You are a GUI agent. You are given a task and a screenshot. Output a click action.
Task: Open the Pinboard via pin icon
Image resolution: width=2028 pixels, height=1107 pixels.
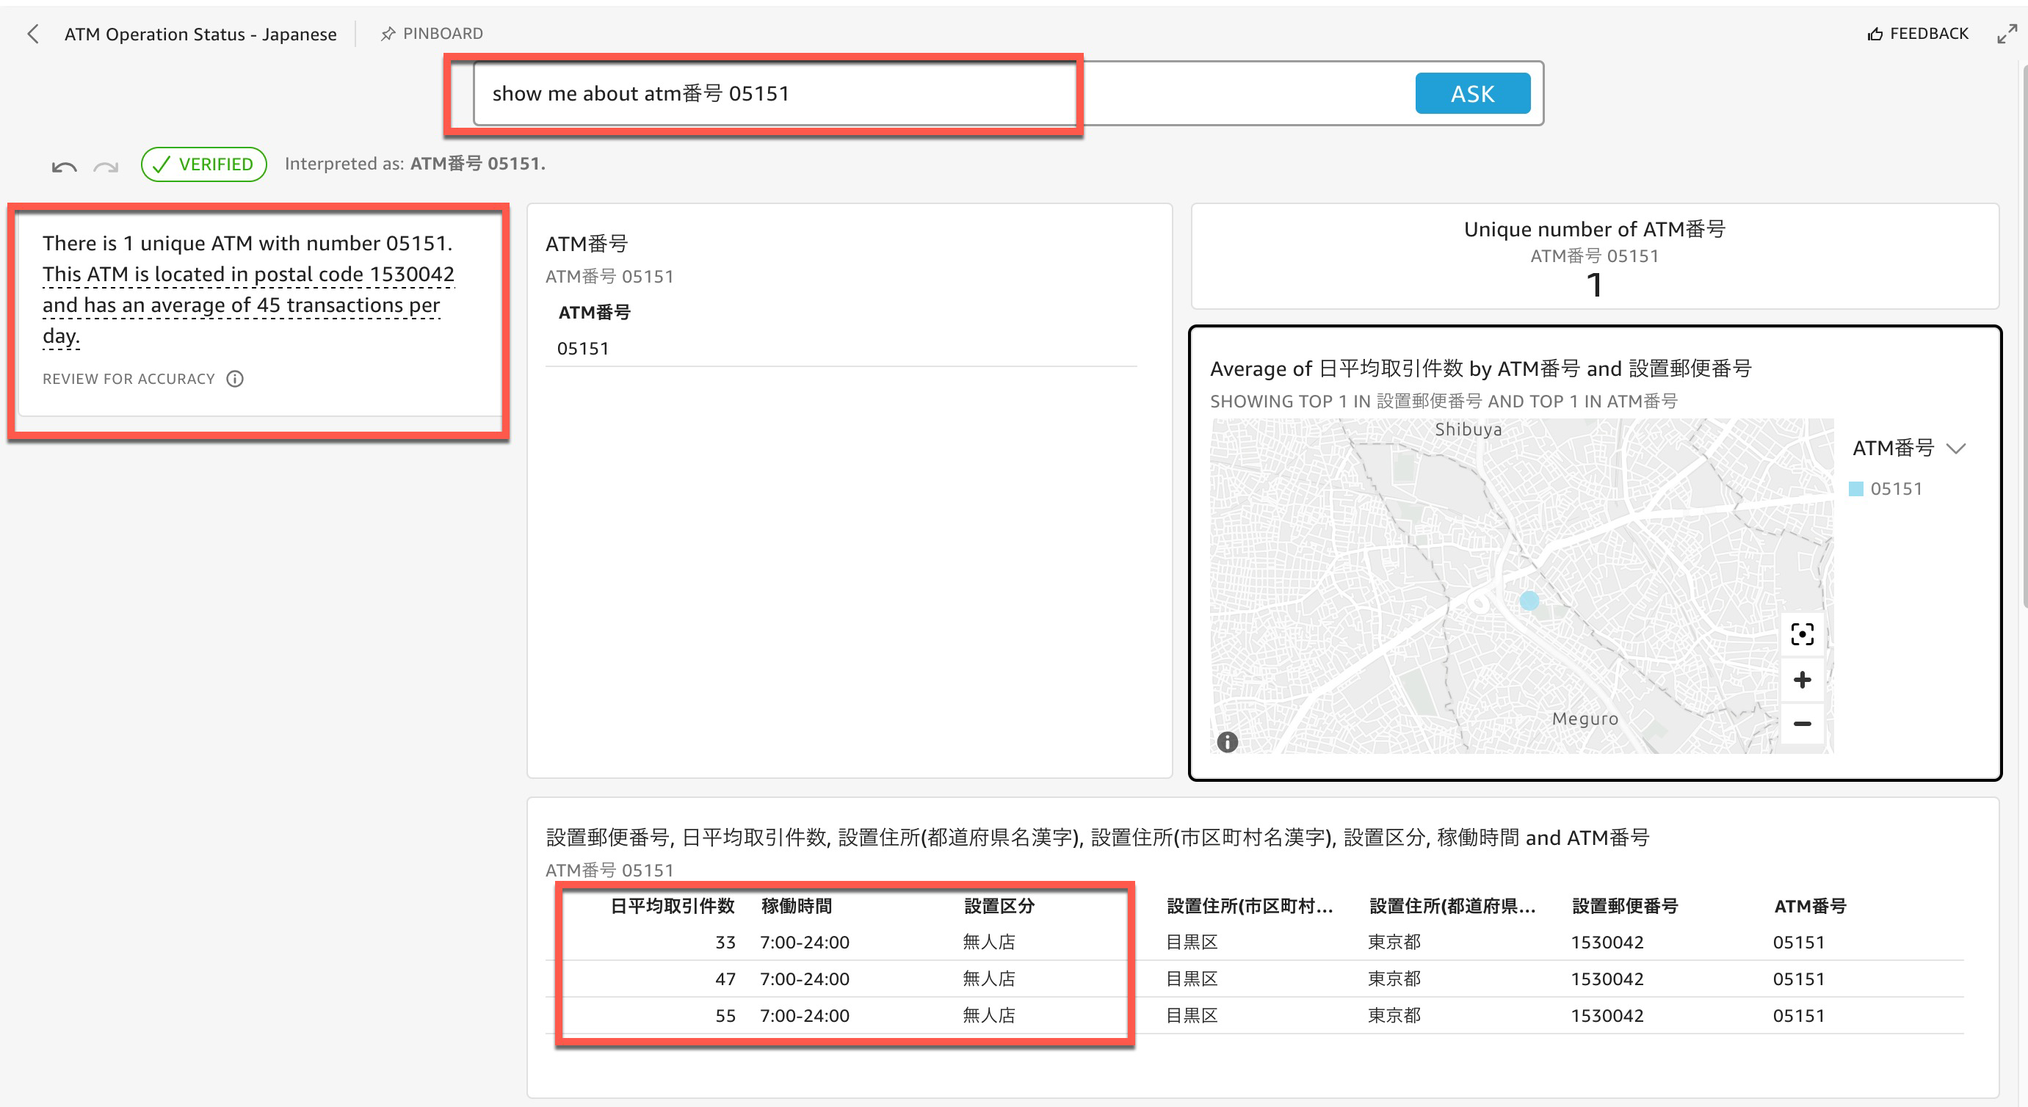pyautogui.click(x=388, y=34)
